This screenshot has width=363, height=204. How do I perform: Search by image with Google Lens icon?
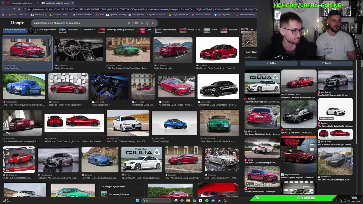tap(148, 23)
